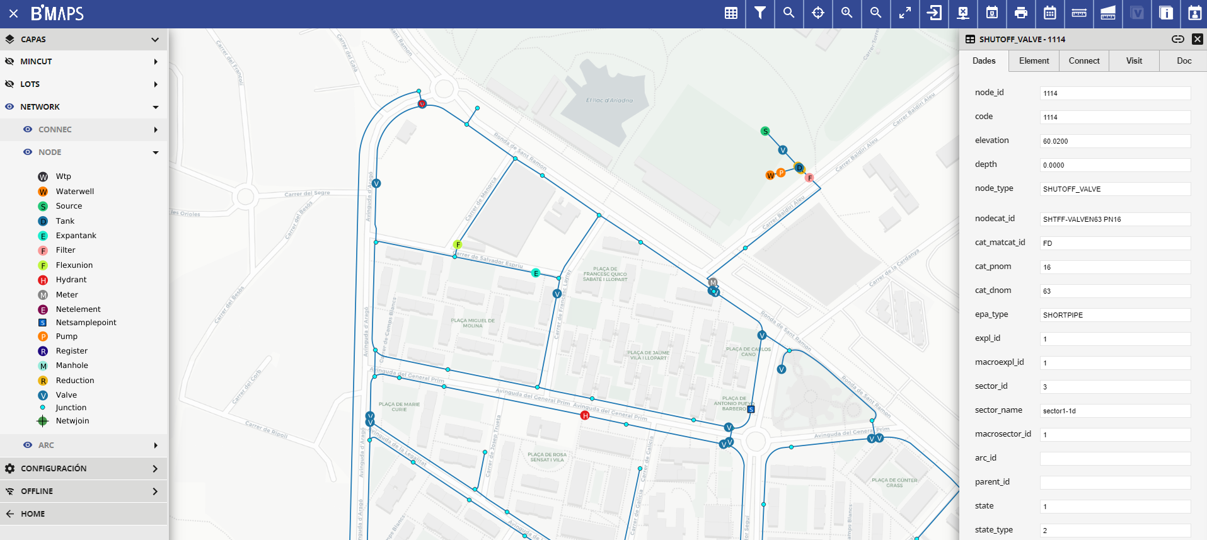Screen dimensions: 1207x540
Task: Click the greyed-out V valve toolbar icon
Action: pos(1137,13)
